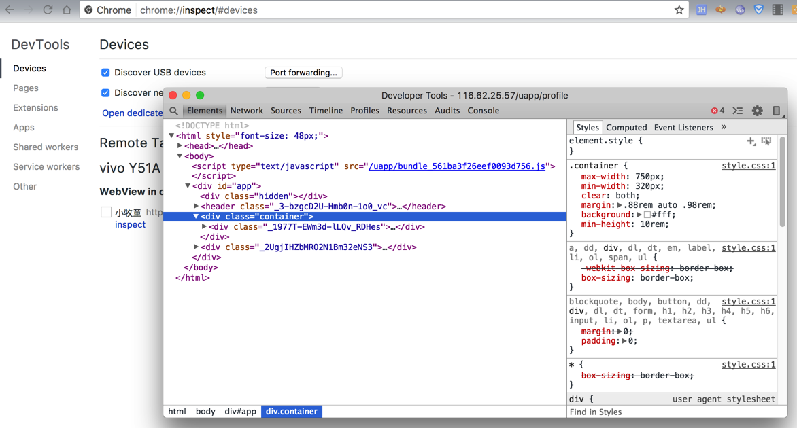
Task: Collapse the html root node
Action: point(172,136)
